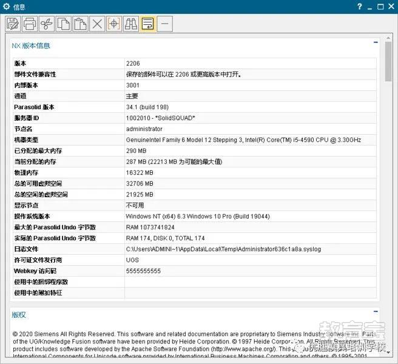The width and height of the screenshot is (398, 364).
Task: Click the Webkey 访问码 label
Action: pos(35,271)
